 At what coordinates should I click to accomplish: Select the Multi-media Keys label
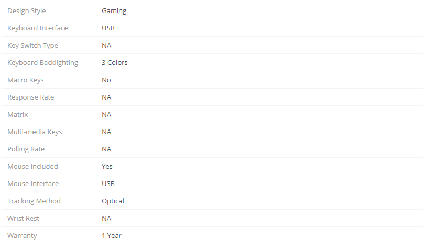pyautogui.click(x=35, y=132)
